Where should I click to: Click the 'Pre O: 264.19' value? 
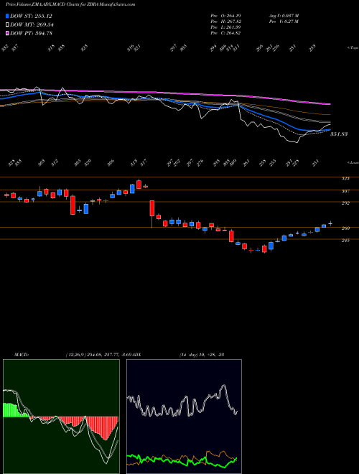tap(225, 16)
